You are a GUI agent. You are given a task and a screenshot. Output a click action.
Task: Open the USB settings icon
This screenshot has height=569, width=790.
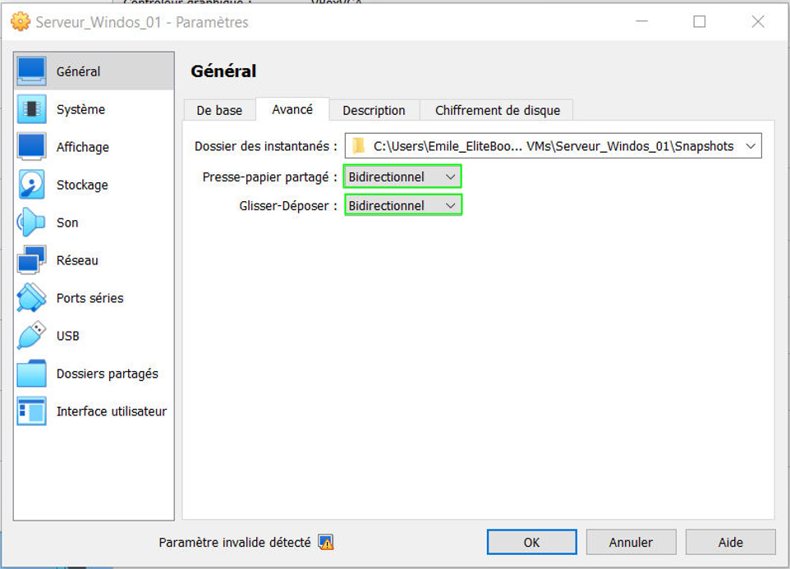click(x=32, y=336)
